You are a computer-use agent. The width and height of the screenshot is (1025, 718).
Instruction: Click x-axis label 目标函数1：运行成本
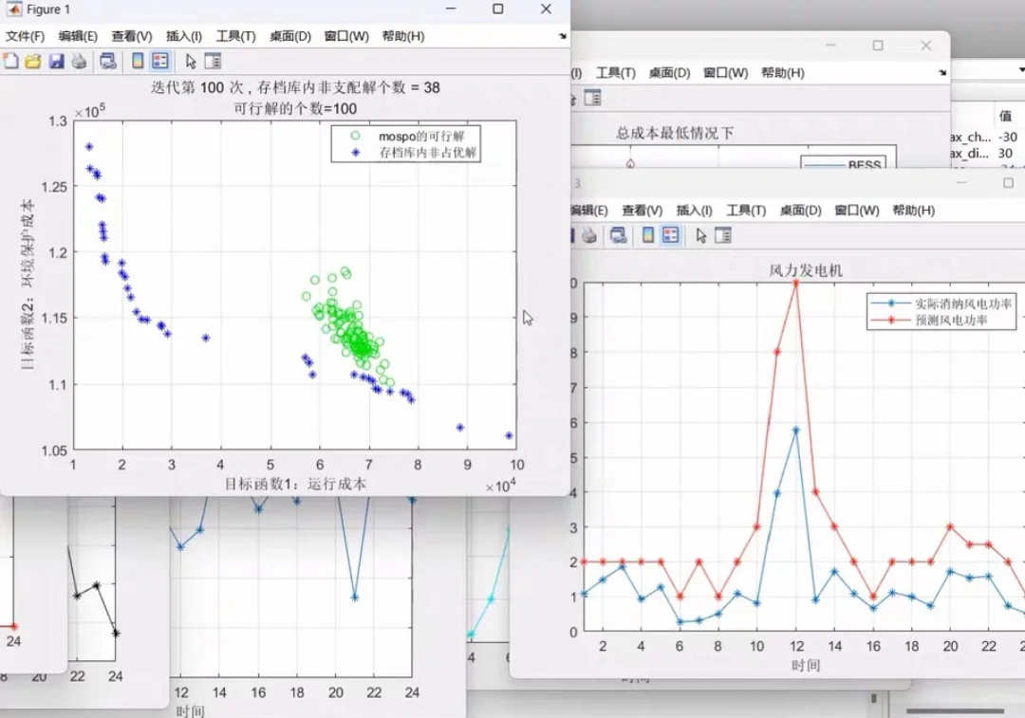pos(295,484)
